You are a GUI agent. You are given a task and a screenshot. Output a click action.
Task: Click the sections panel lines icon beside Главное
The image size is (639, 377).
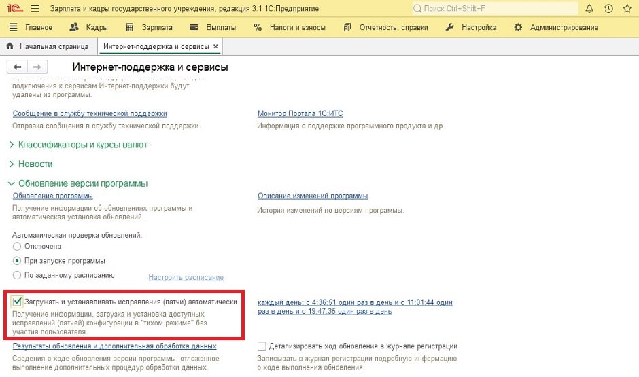(14, 27)
